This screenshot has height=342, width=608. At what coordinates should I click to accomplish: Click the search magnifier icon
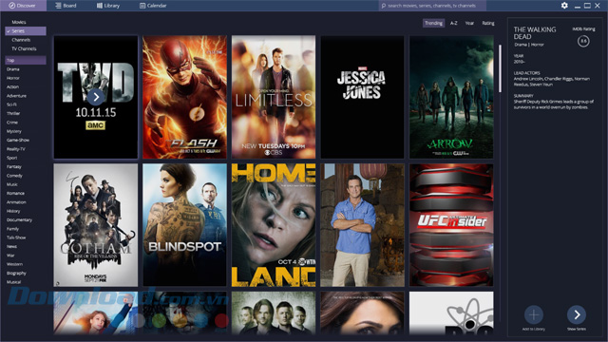pyautogui.click(x=384, y=6)
